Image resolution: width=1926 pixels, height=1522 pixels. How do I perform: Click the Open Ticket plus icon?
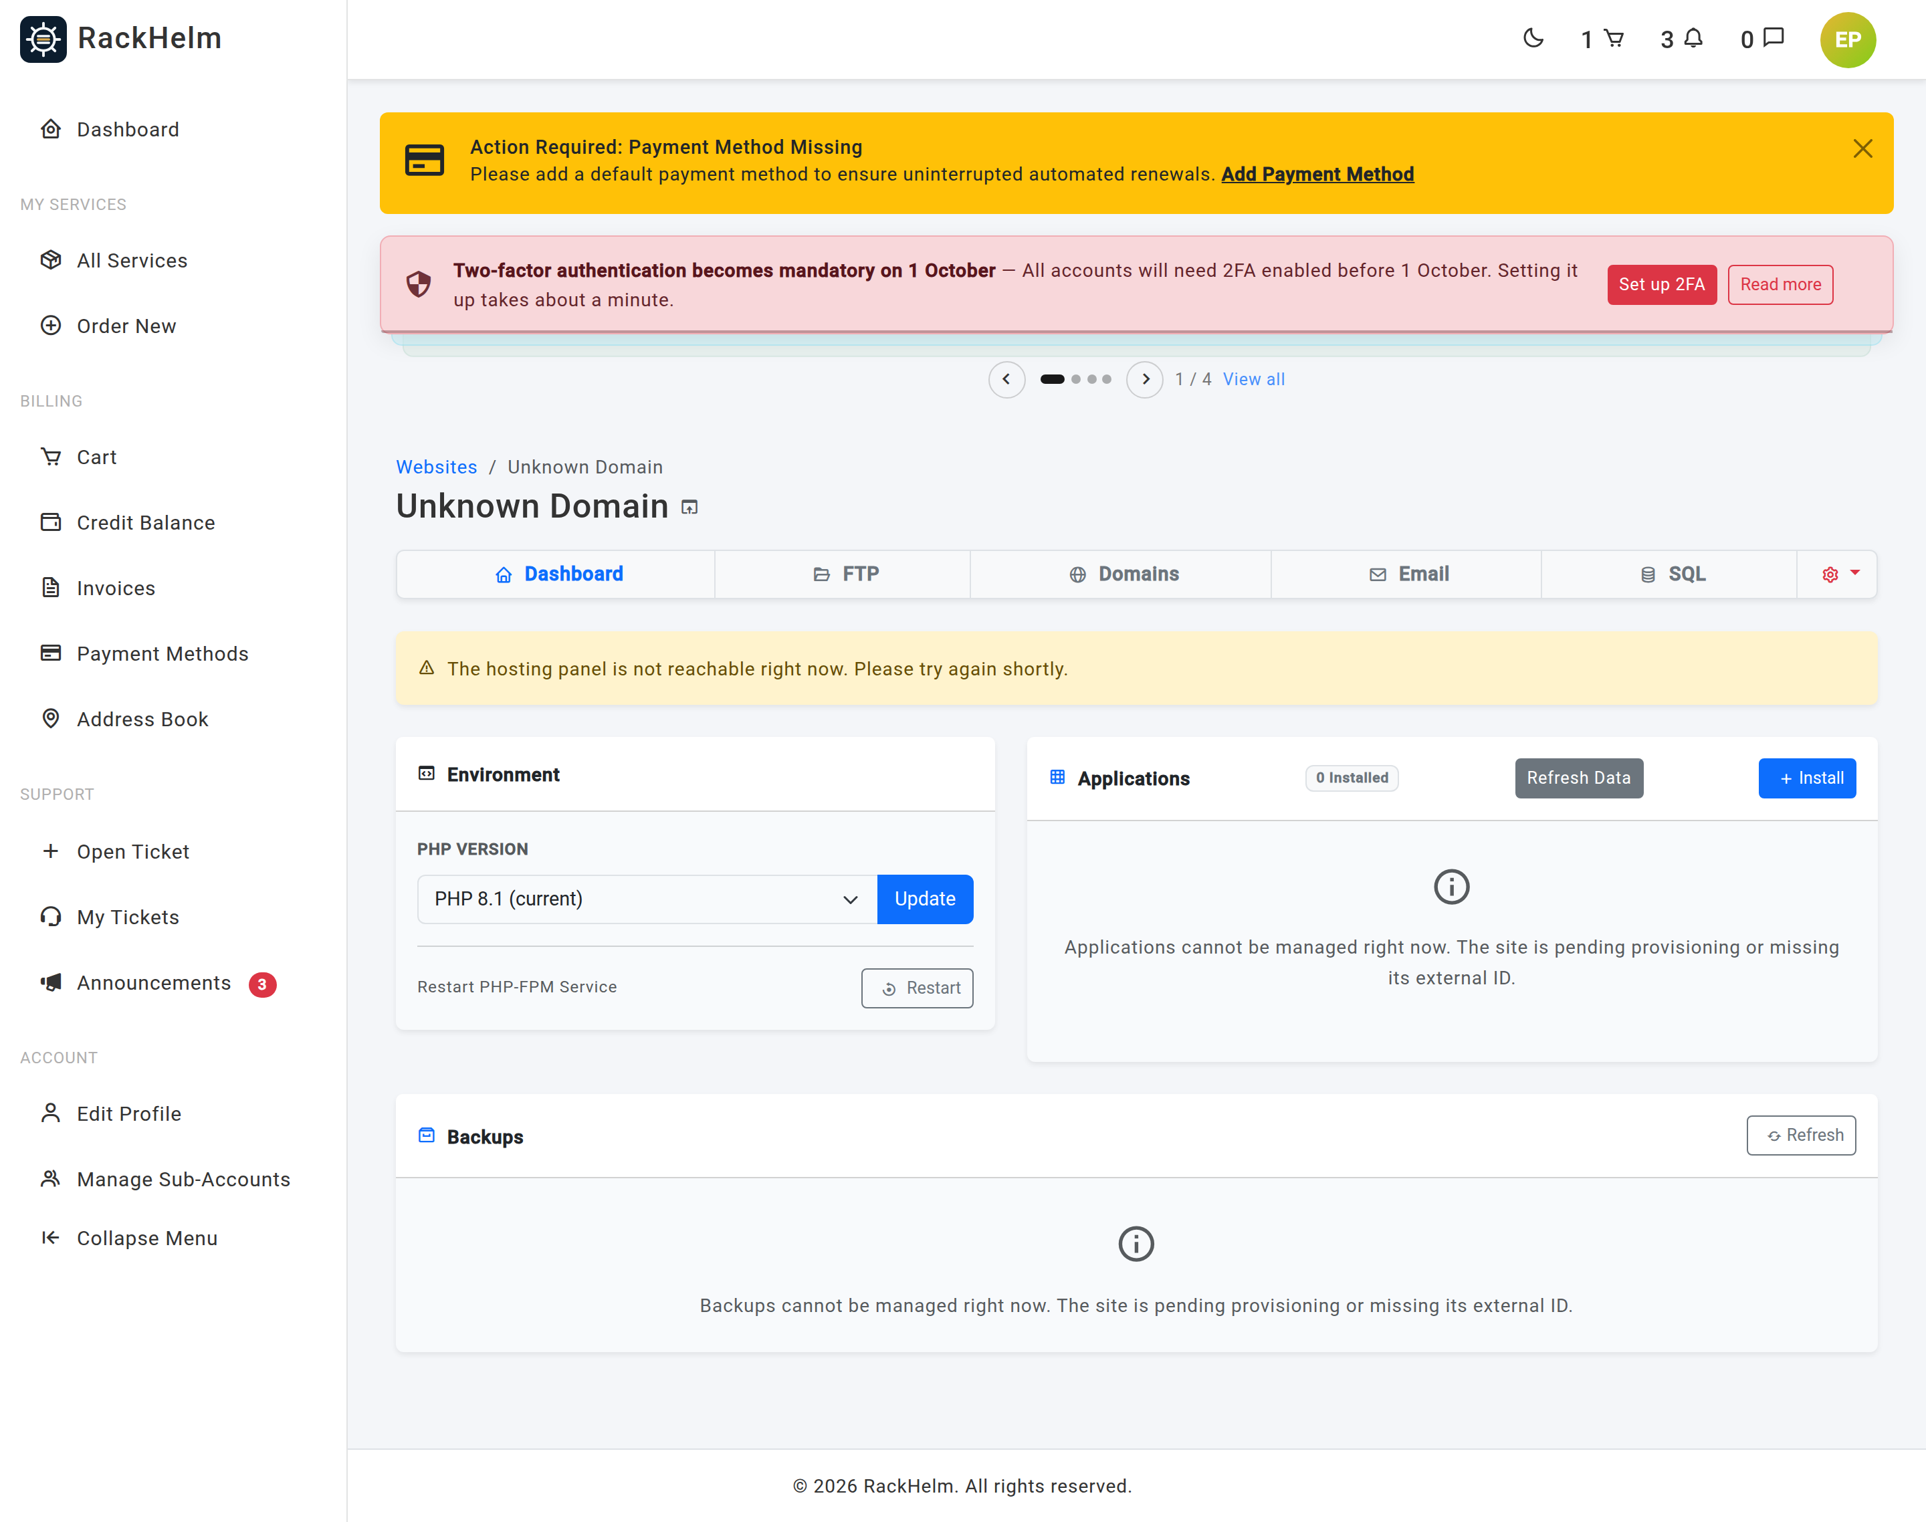pos(51,851)
